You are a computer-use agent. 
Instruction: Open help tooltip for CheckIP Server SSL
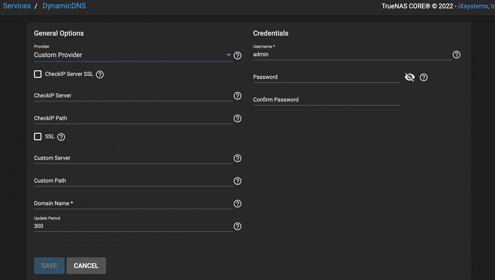pos(100,74)
